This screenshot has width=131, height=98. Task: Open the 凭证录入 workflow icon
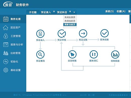[40, 34]
